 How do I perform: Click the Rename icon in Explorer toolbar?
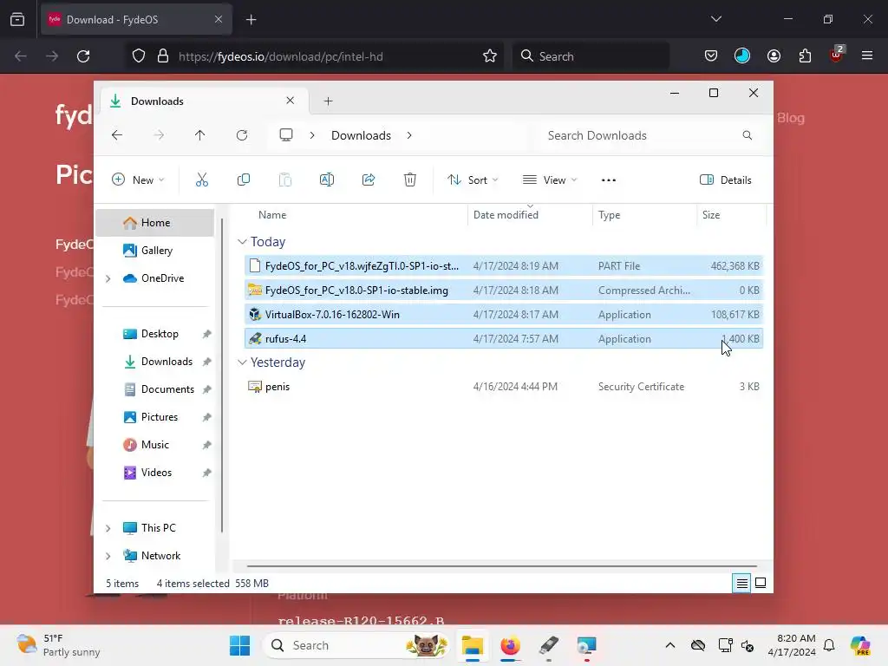click(x=327, y=180)
